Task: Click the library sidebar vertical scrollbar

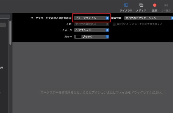Action: [10, 33]
